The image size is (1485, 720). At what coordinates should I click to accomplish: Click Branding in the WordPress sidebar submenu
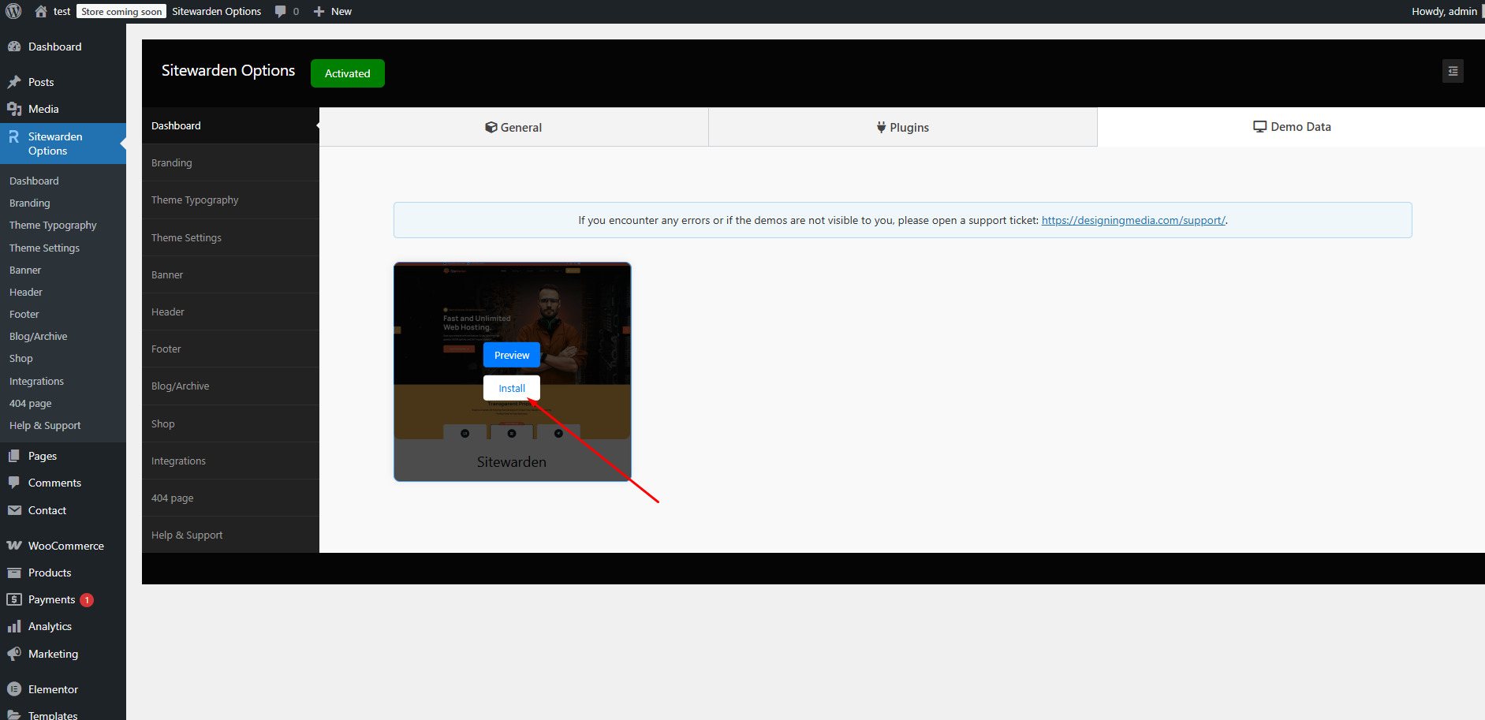pyautogui.click(x=30, y=203)
